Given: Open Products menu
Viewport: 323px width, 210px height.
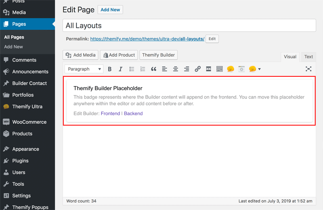Looking at the screenshot, I should (x=27, y=134).
